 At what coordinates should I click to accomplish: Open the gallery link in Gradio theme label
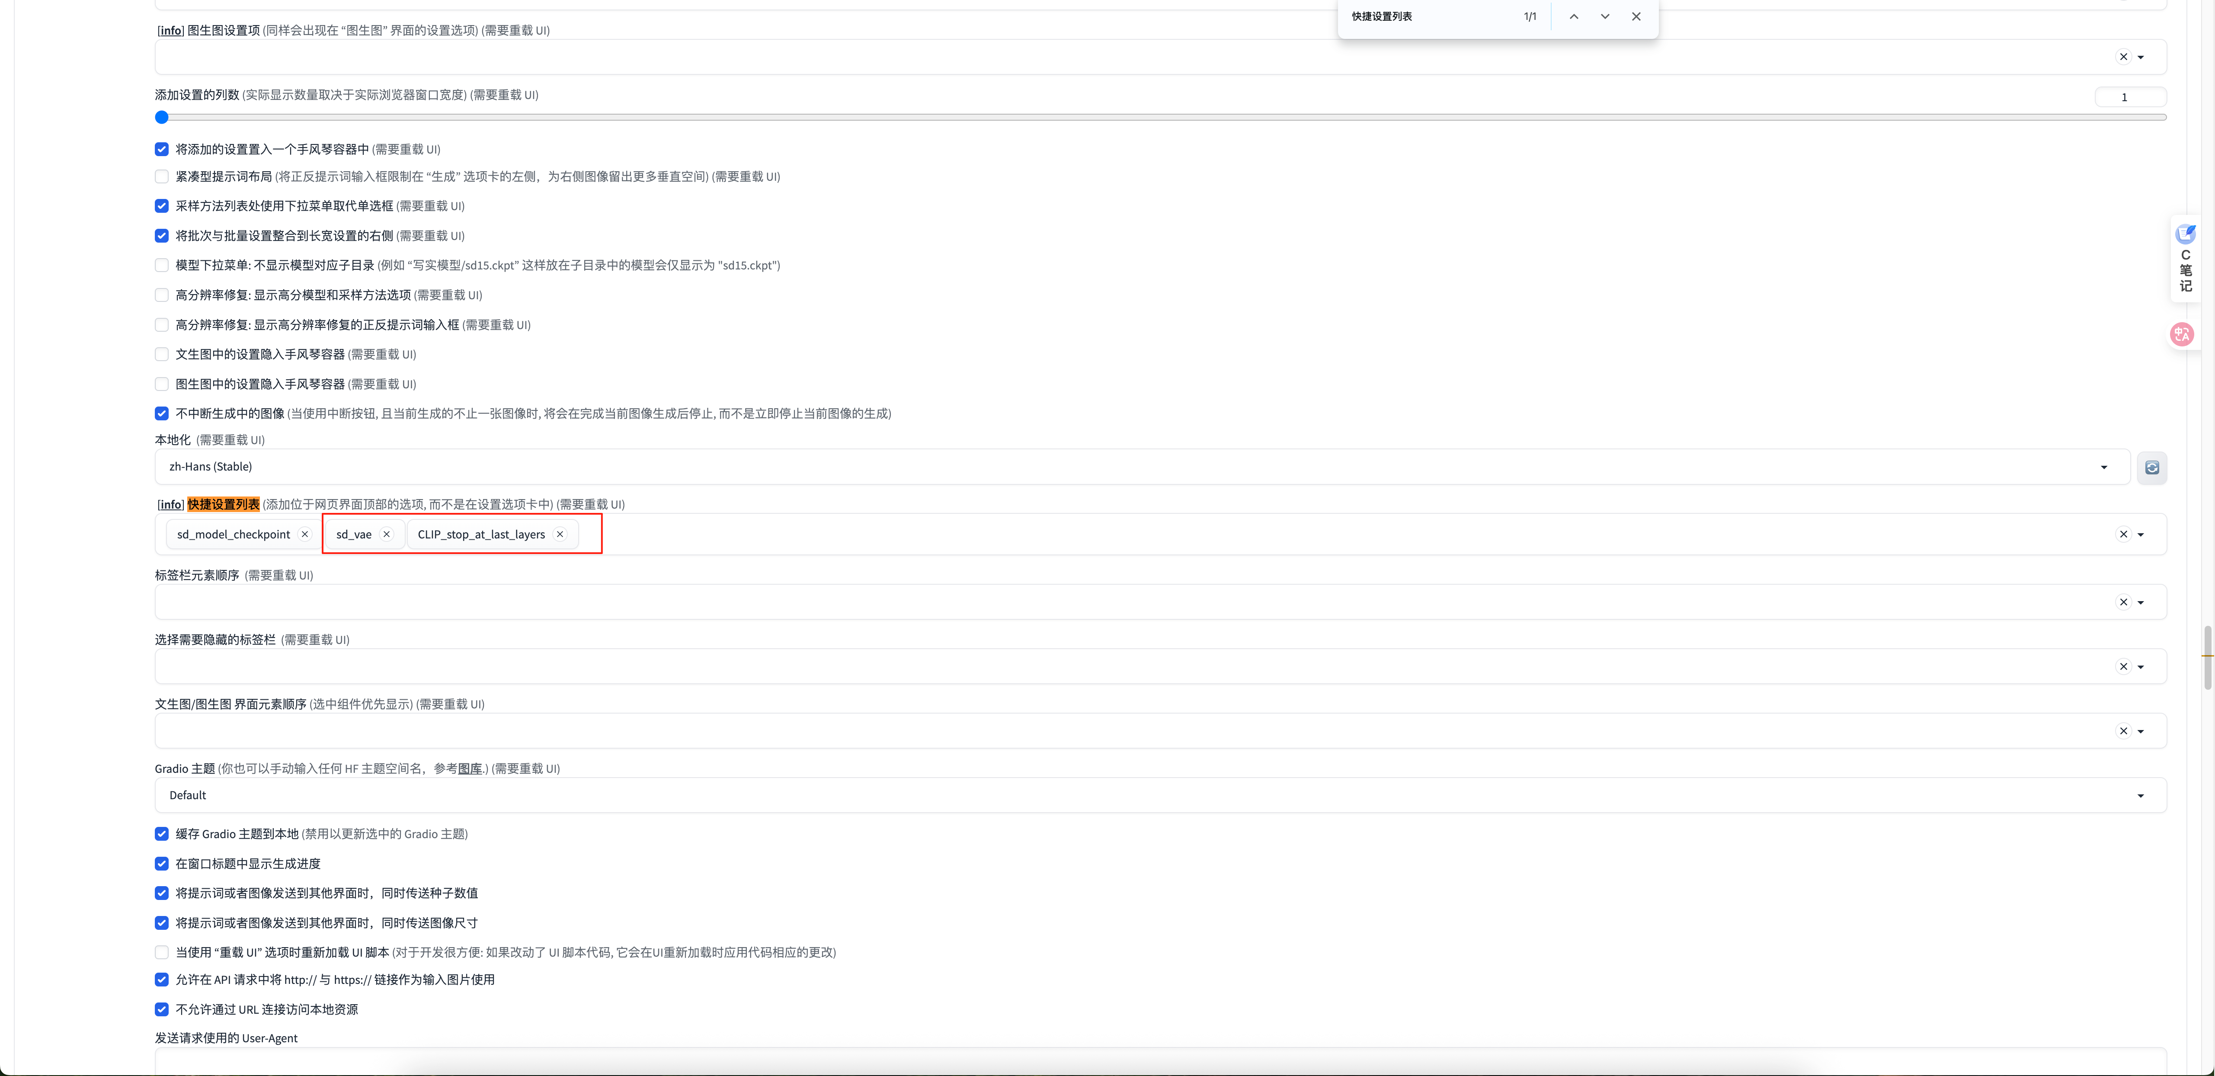pyautogui.click(x=470, y=769)
